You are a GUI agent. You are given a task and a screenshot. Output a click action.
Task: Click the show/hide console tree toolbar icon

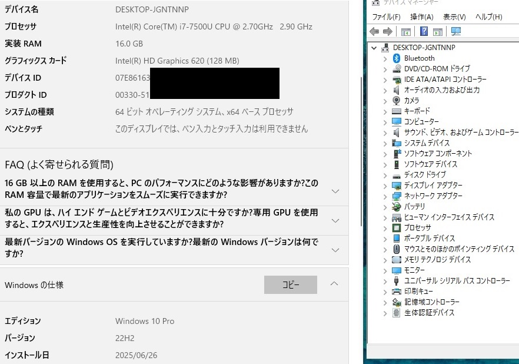click(x=406, y=31)
